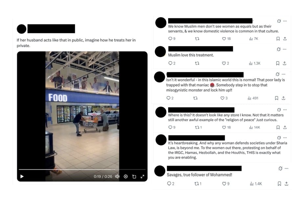Open video settings gear

coord(126,176)
